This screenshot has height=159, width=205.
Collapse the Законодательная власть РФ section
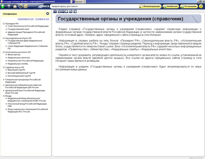point(4,38)
